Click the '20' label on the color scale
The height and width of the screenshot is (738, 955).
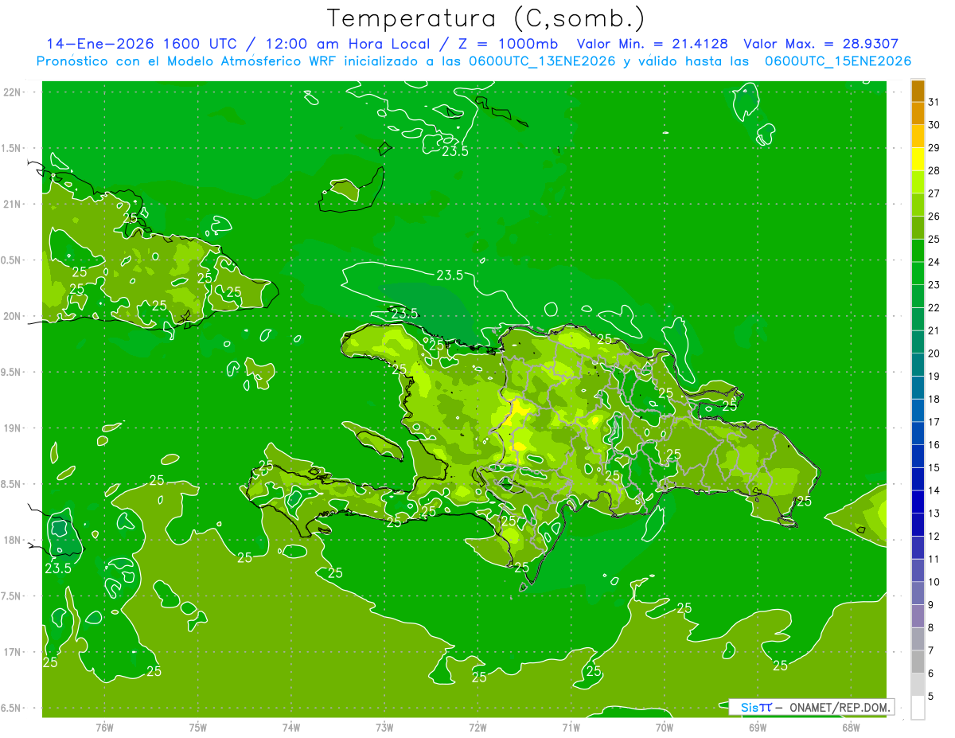click(934, 353)
